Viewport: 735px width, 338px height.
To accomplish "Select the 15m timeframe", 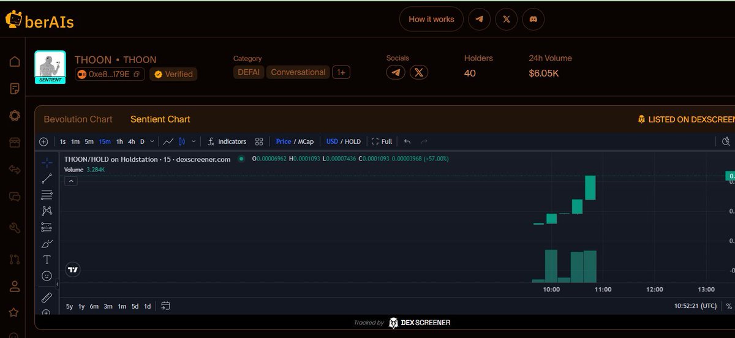I will [105, 141].
